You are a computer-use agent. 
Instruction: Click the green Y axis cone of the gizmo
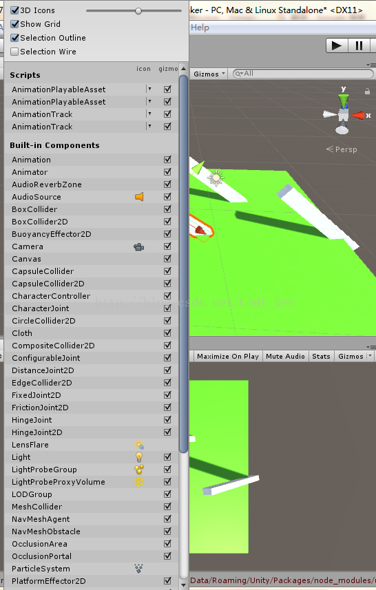(x=343, y=101)
